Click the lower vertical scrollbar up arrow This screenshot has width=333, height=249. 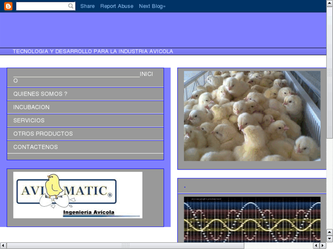(x=330, y=232)
